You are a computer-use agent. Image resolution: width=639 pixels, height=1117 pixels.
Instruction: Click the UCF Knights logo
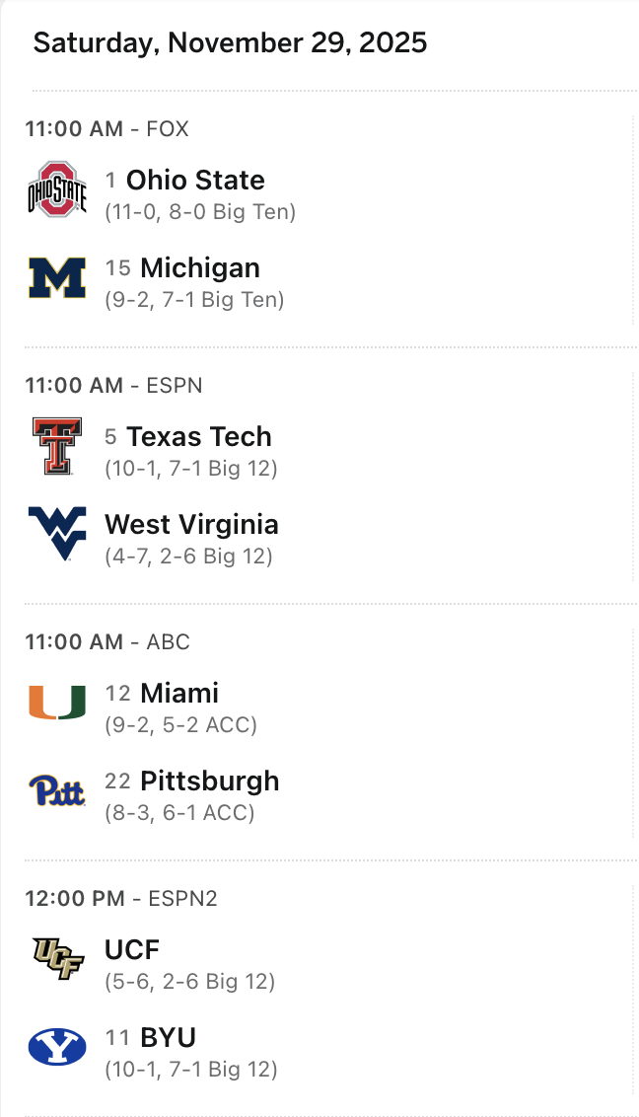click(x=57, y=959)
